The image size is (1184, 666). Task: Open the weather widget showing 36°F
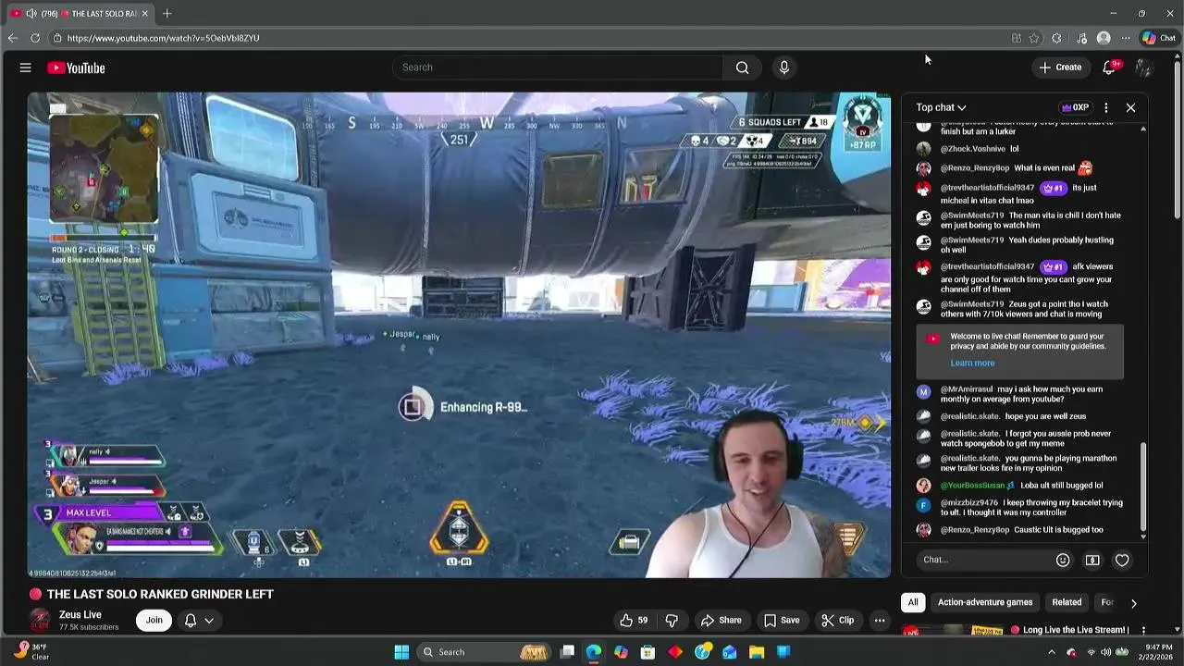click(x=31, y=652)
